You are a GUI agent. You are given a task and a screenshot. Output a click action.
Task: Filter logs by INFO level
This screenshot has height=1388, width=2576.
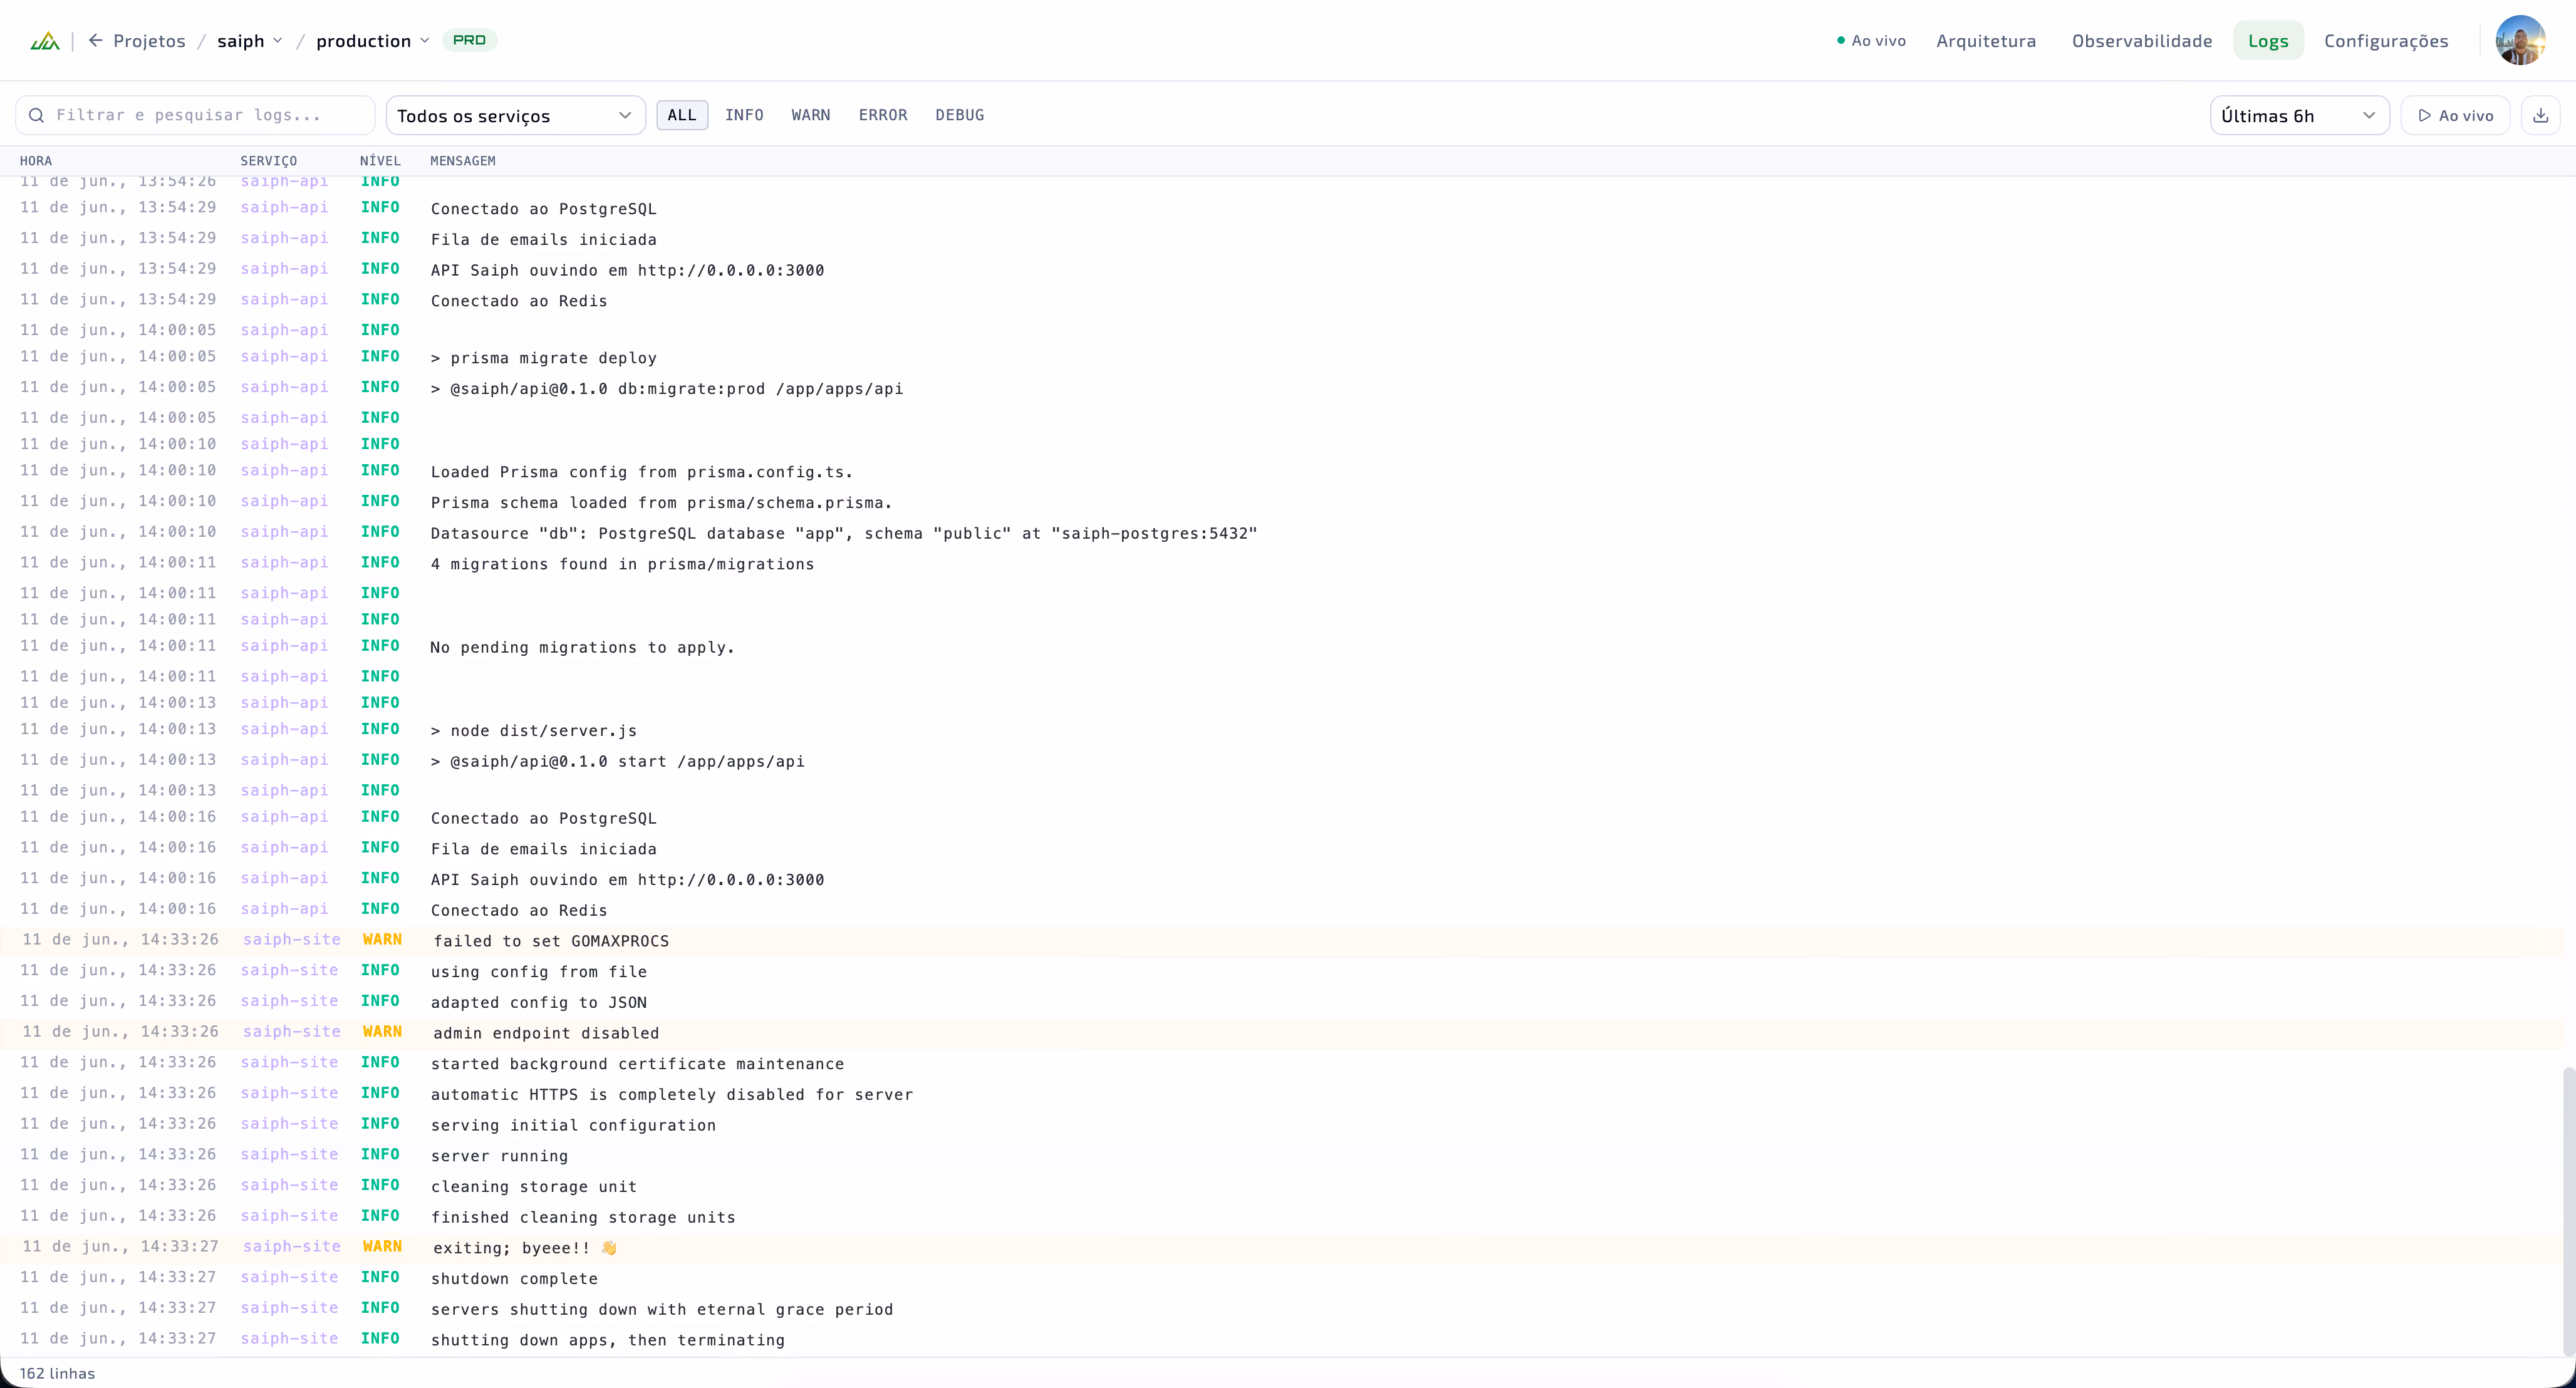(x=744, y=115)
